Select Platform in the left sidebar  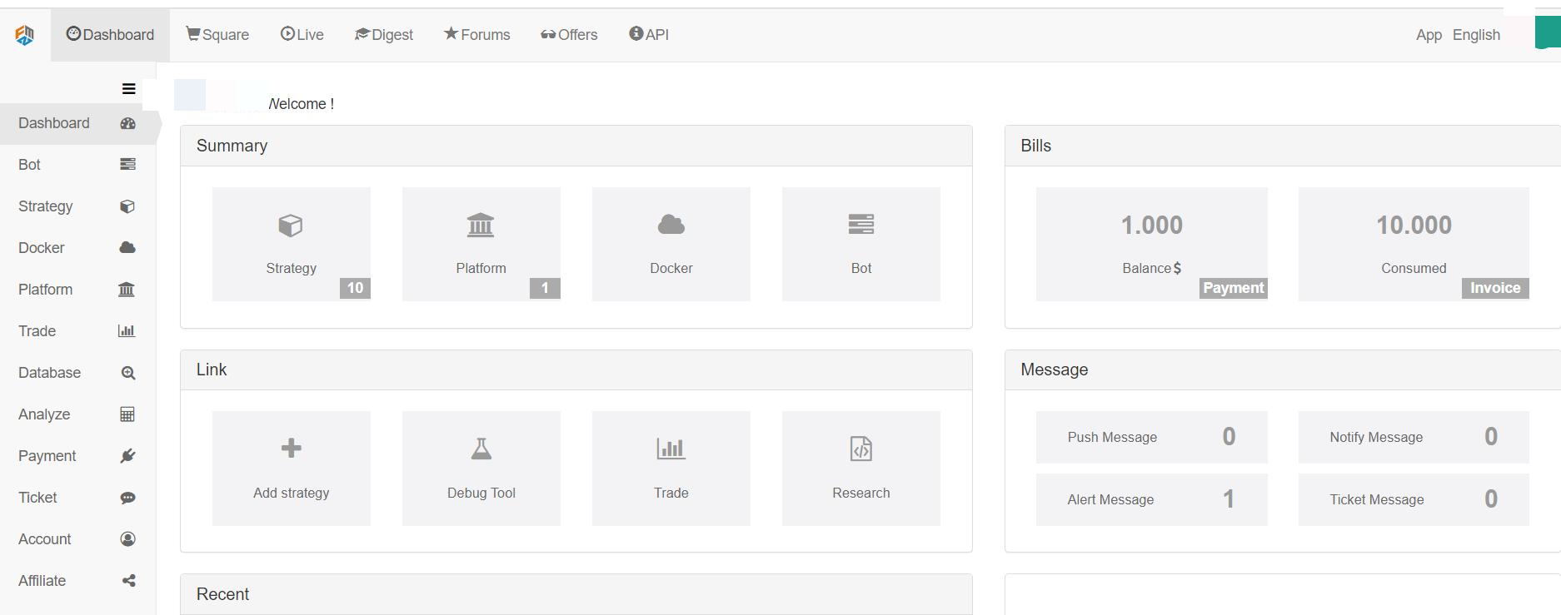pos(78,290)
